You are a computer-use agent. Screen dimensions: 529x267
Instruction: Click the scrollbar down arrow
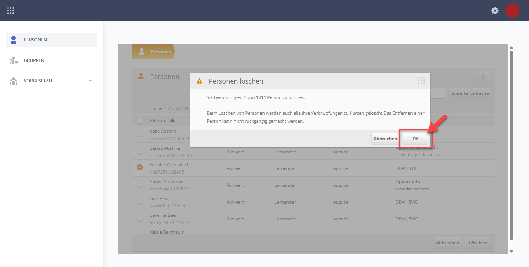(511, 251)
